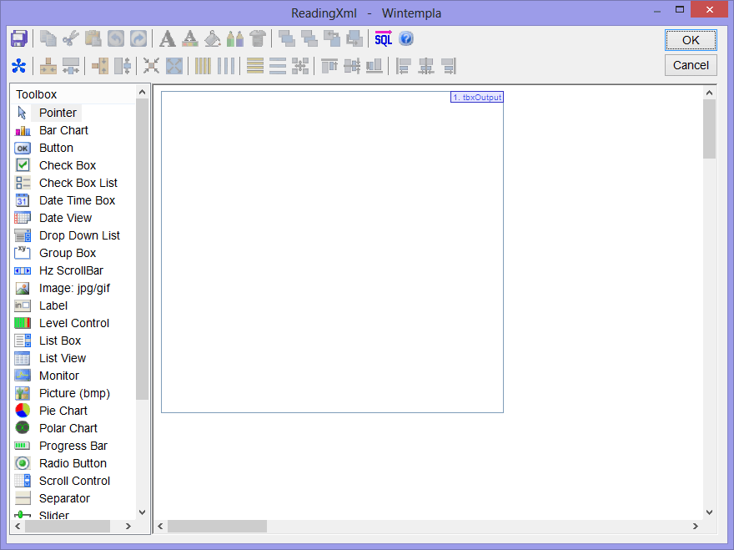Click the blue asterisk icon
The height and width of the screenshot is (550, 734).
(x=19, y=66)
